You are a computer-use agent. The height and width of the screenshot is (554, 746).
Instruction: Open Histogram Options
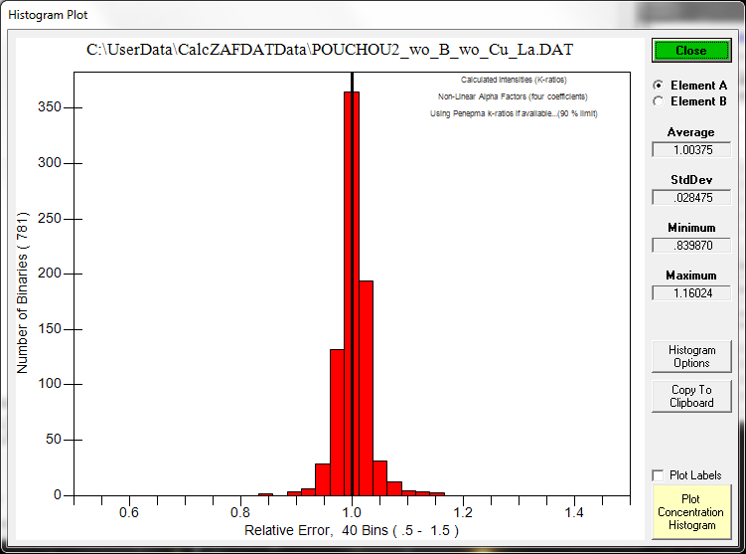(x=691, y=356)
